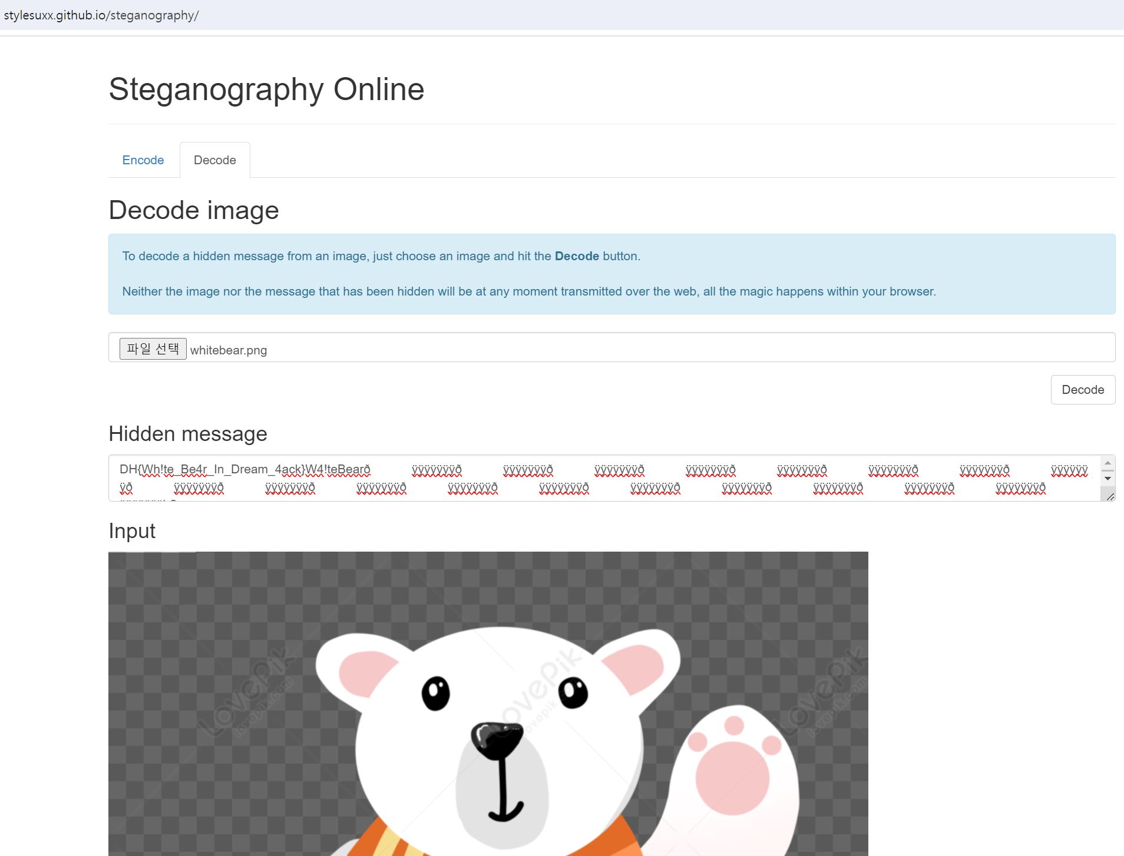Switch to the Encode tab

143,160
